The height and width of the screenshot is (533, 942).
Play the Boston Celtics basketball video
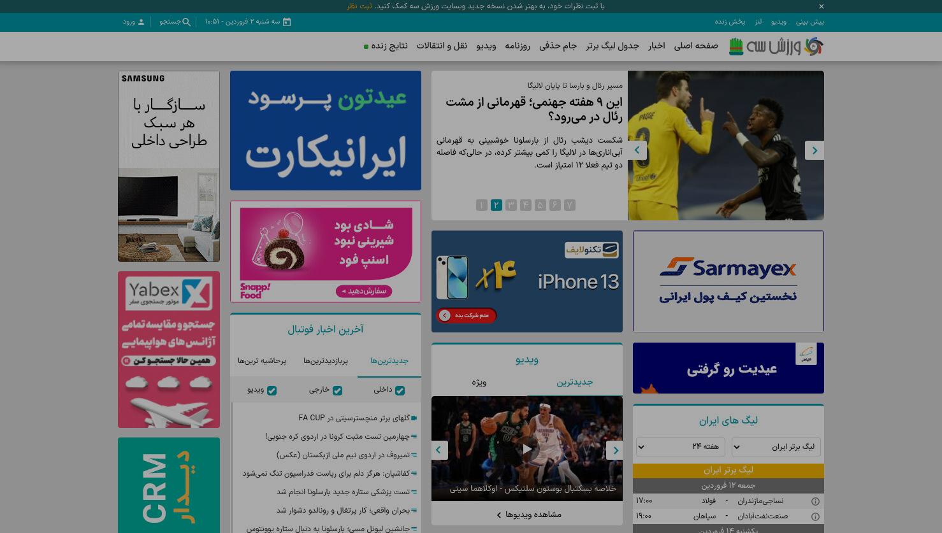(527, 449)
